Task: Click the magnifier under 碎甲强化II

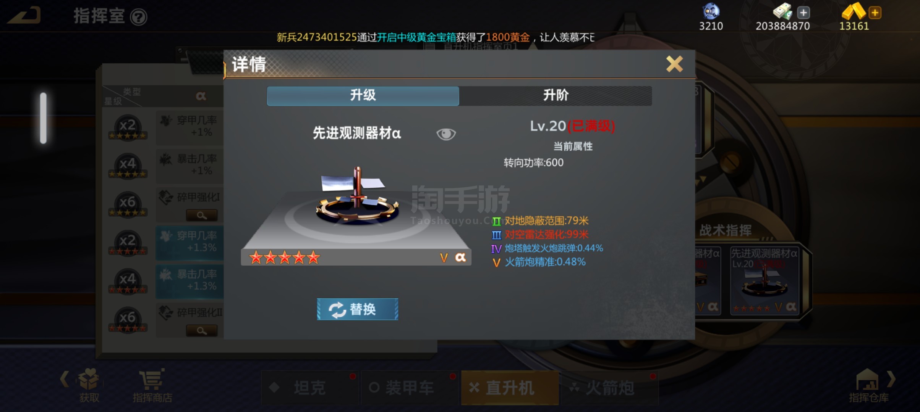Action: 202,331
